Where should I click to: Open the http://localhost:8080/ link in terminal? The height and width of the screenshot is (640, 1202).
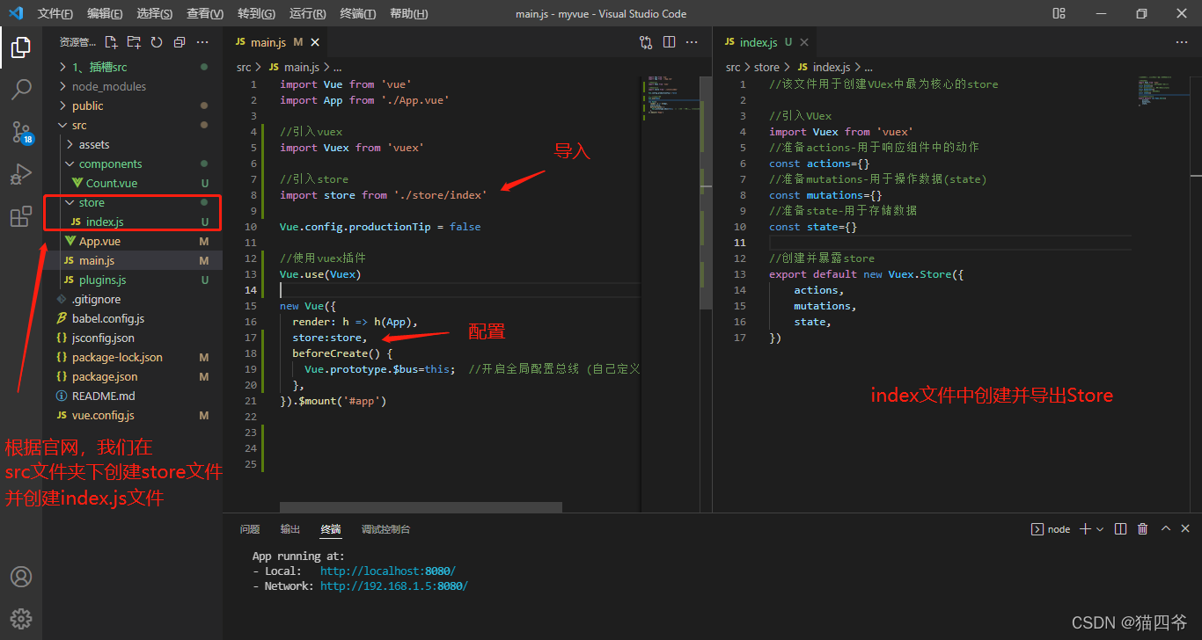[388, 571]
